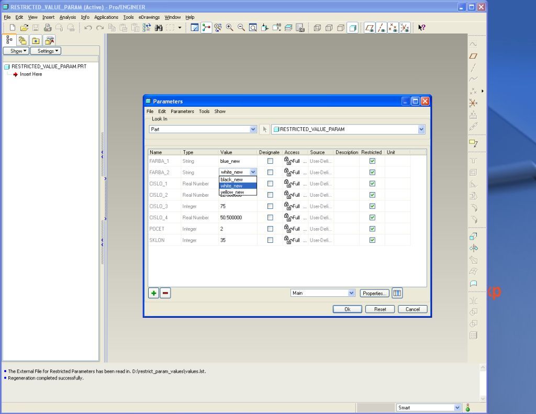Check Designate box for FARBA_2
Image resolution: width=536 pixels, height=414 pixels.
click(x=270, y=172)
